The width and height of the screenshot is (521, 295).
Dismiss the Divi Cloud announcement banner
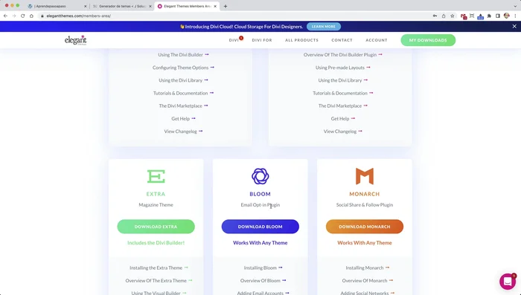pyautogui.click(x=514, y=27)
